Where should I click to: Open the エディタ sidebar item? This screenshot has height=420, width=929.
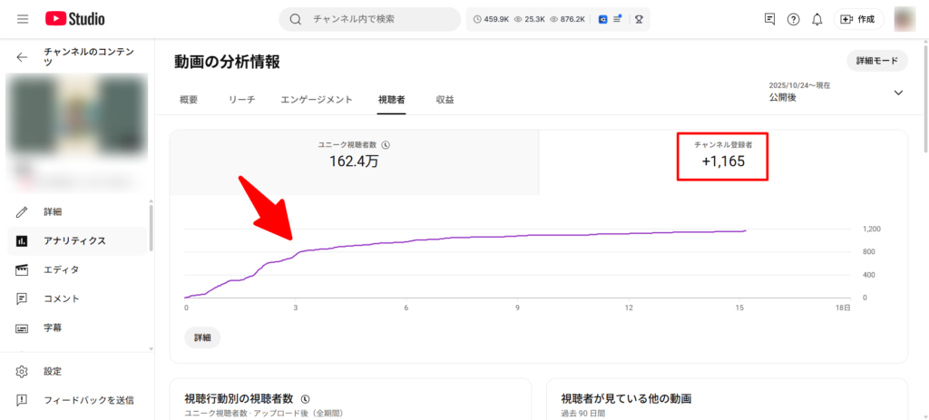click(x=61, y=269)
